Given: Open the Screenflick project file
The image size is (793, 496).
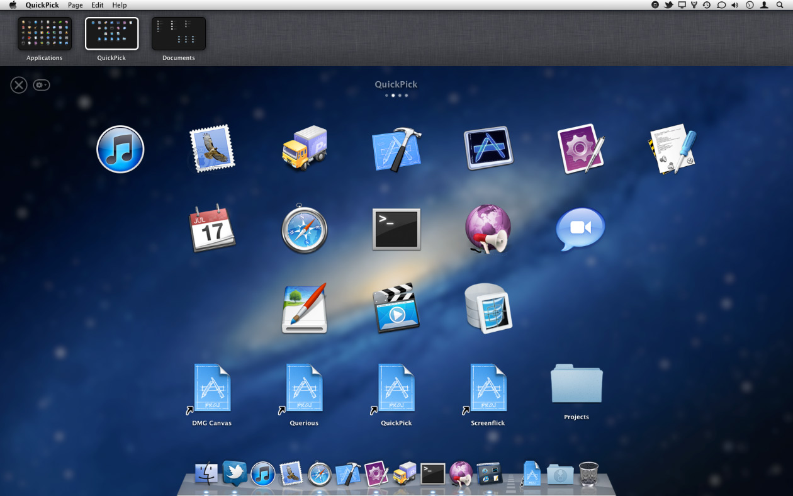Looking at the screenshot, I should (488, 393).
